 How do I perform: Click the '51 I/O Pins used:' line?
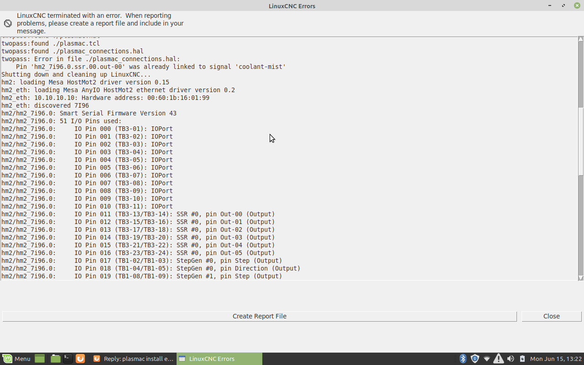tap(62, 121)
